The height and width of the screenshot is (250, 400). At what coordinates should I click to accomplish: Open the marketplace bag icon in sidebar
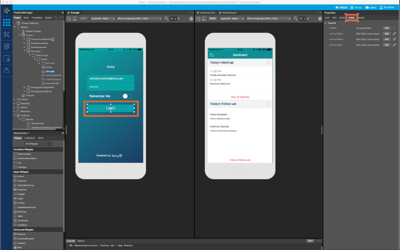click(6, 70)
